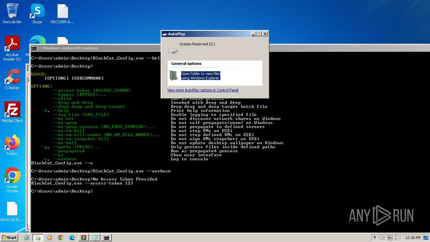The width and height of the screenshot is (430, 242).
Task: Launch Firefox from the desktop
Action: (12, 145)
